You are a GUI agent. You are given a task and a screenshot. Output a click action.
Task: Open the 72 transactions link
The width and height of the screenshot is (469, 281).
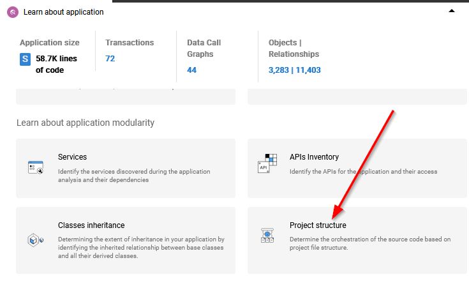pyautogui.click(x=110, y=58)
